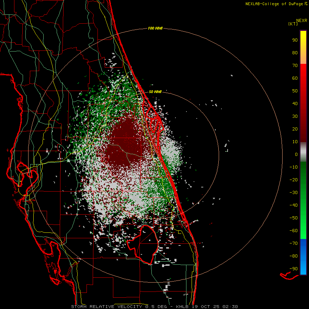Screen dimensions: 309x309
Task: Click the 30 value on the velocity scale
Action: point(295,116)
